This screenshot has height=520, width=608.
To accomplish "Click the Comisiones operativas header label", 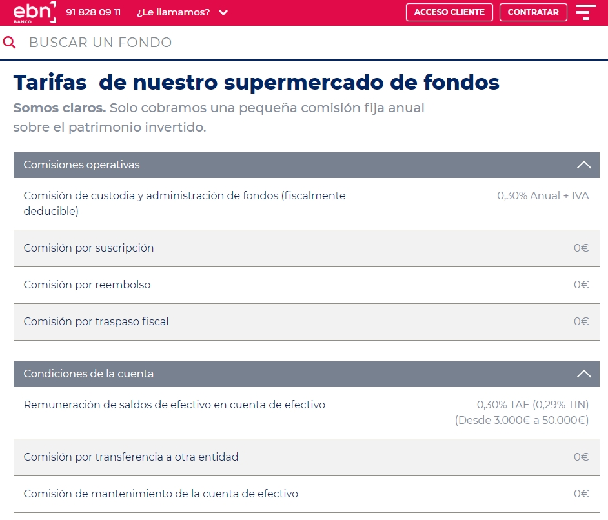I will point(81,165).
